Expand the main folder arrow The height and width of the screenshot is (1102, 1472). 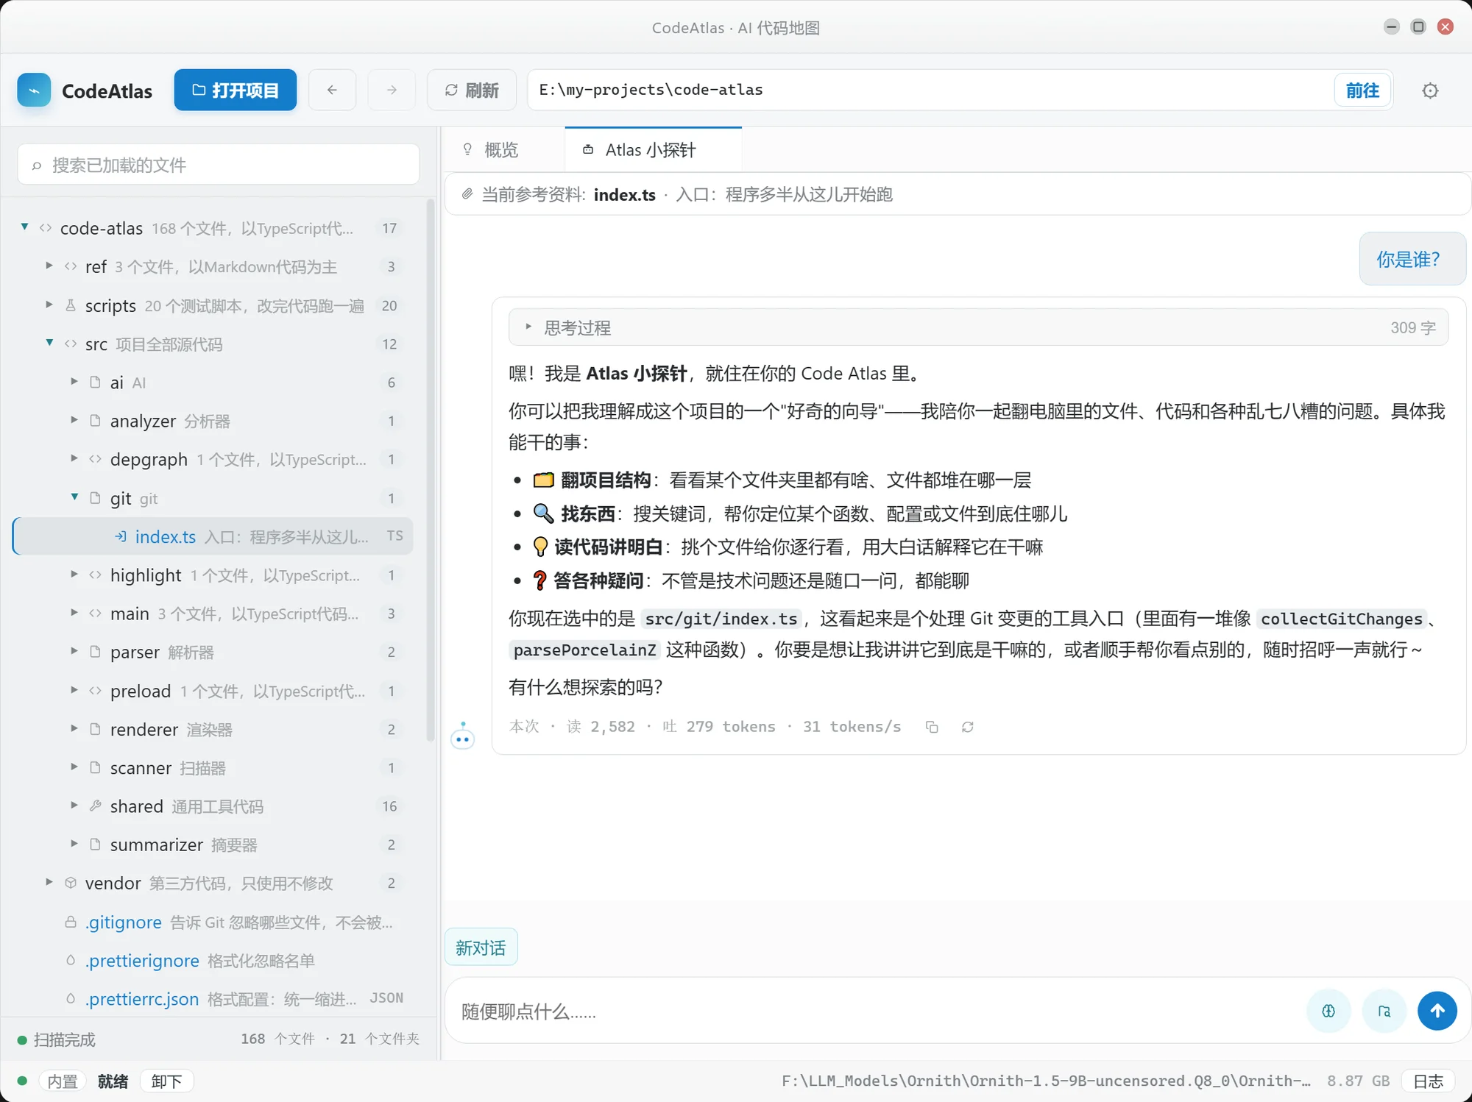pyautogui.click(x=74, y=612)
